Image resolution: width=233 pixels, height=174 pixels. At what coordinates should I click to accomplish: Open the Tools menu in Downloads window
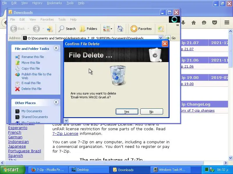pos(62,19)
